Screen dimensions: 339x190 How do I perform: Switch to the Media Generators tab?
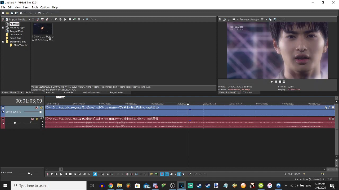(91, 92)
